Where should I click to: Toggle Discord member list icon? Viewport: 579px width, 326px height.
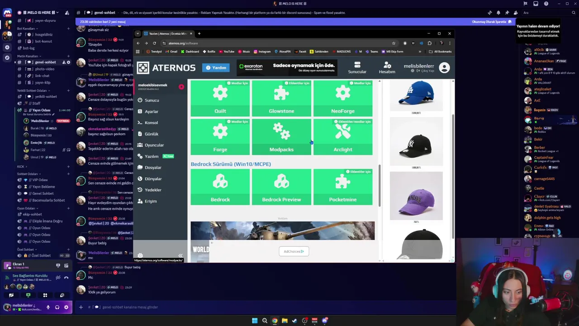[515, 13]
